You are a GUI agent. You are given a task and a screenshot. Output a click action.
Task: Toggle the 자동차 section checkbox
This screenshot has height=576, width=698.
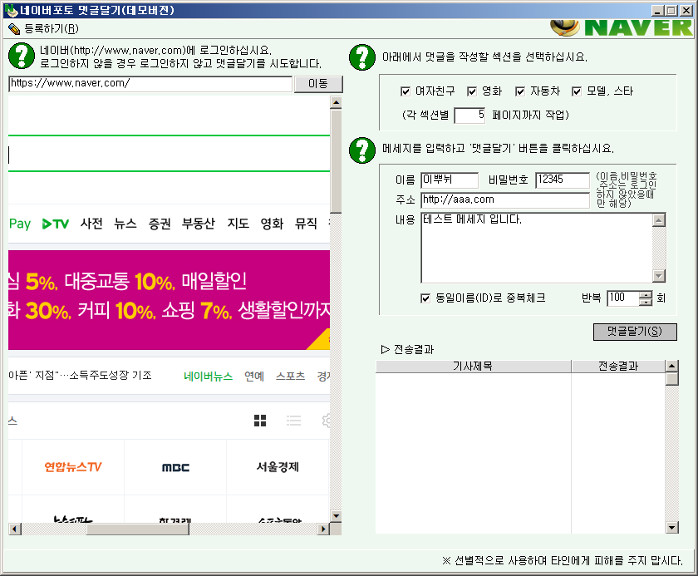click(x=521, y=91)
